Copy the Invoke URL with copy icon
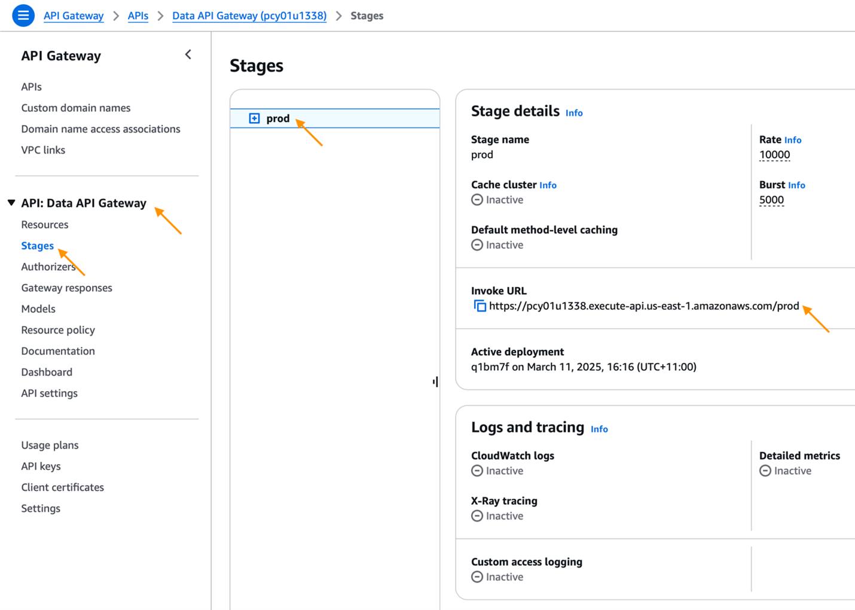855x610 pixels. [480, 306]
